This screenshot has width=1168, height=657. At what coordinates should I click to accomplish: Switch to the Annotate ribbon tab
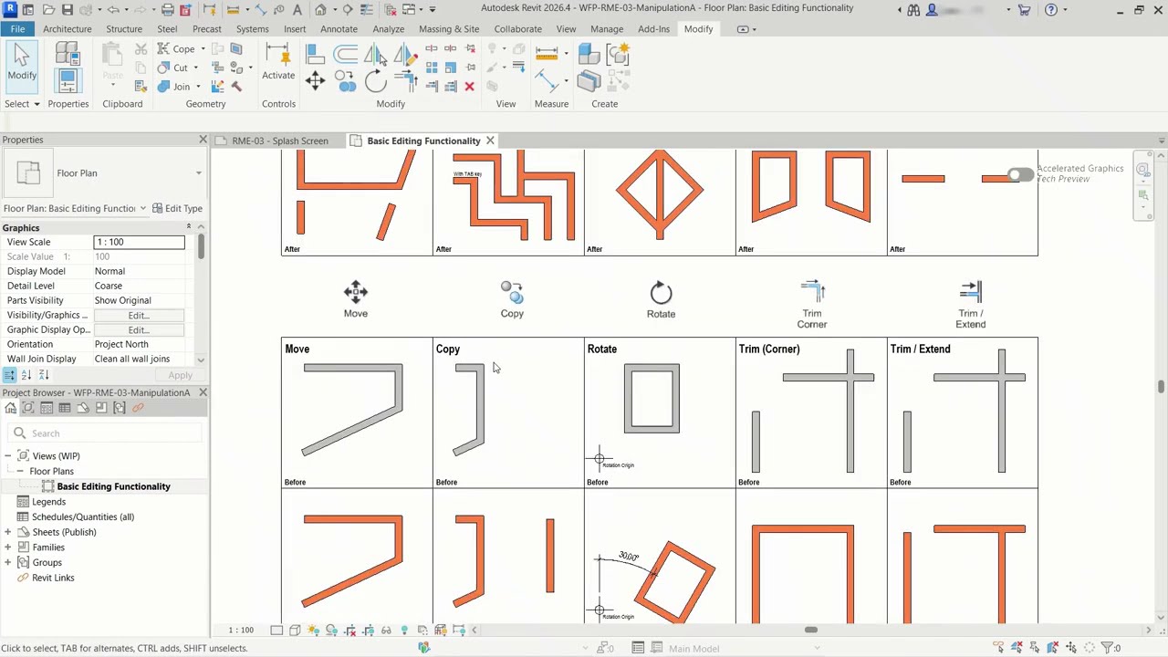[x=339, y=29]
